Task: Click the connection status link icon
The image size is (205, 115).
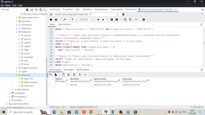Action: pos(51,14)
